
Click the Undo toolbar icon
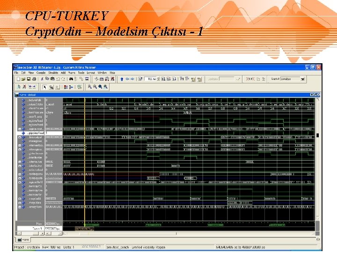[x=58, y=79]
